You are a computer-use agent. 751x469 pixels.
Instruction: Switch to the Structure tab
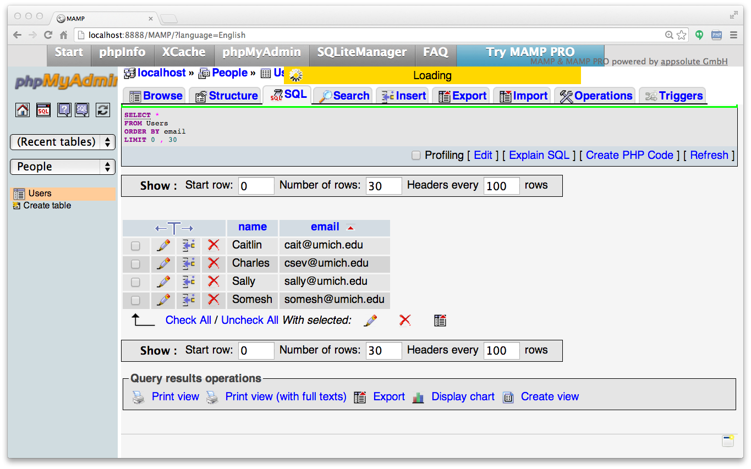click(x=226, y=96)
